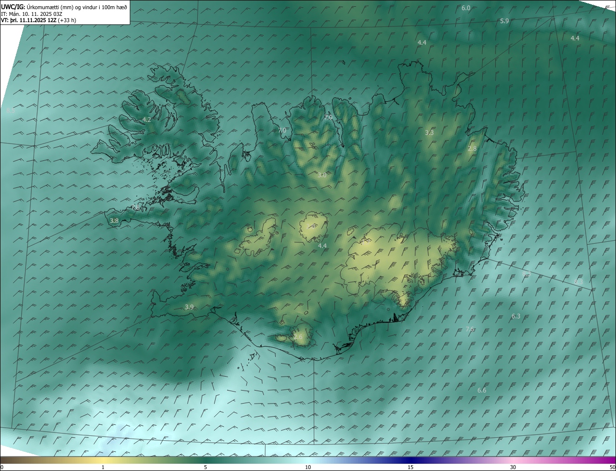Image resolution: width=616 pixels, height=471 pixels.
Task: Select the 7.6 value off the southeast coast
Action: point(470,329)
